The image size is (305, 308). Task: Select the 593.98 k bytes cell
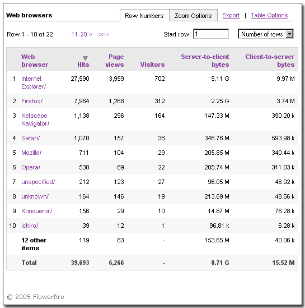click(x=283, y=138)
